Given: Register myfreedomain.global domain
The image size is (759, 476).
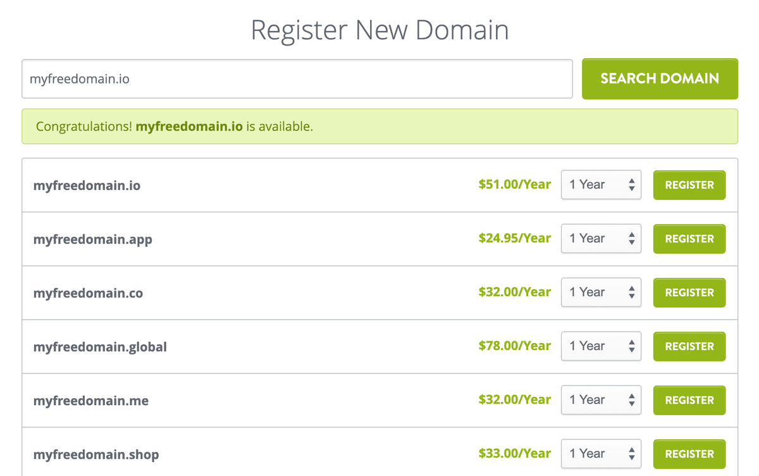Looking at the screenshot, I should 689,346.
